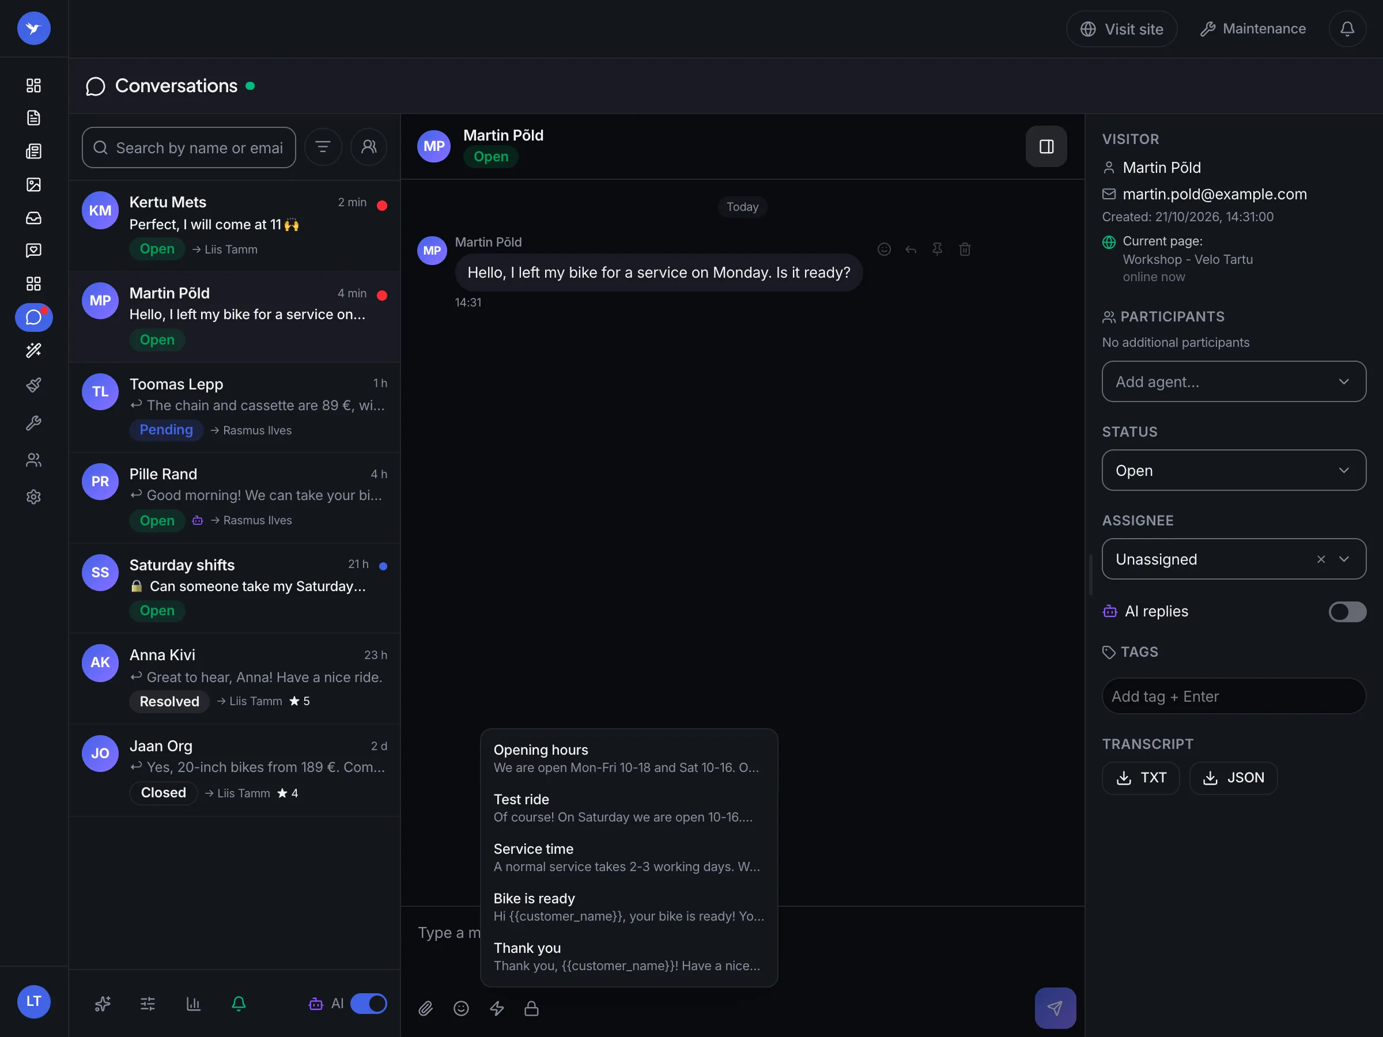Click the green bell icon below conversation list
The image size is (1383, 1037).
239,1003
